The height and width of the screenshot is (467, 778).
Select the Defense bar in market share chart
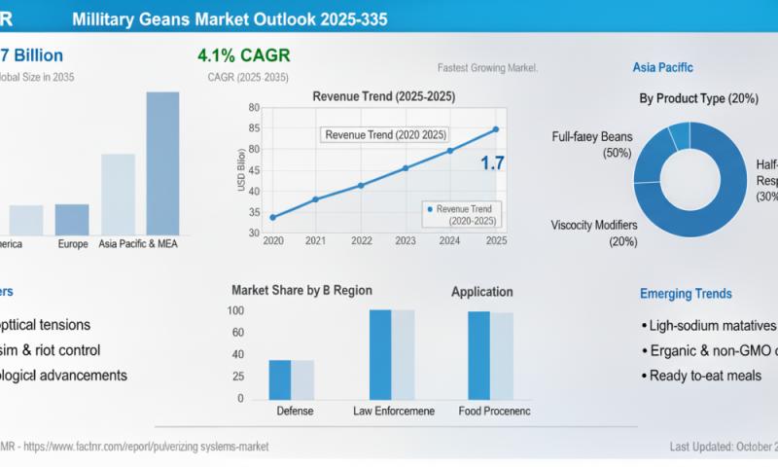291,378
